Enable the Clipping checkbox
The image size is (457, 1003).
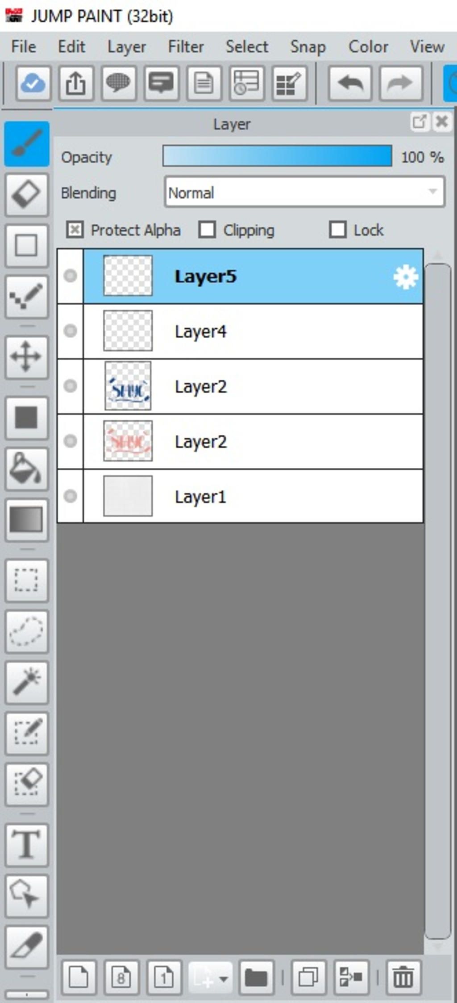[207, 230]
